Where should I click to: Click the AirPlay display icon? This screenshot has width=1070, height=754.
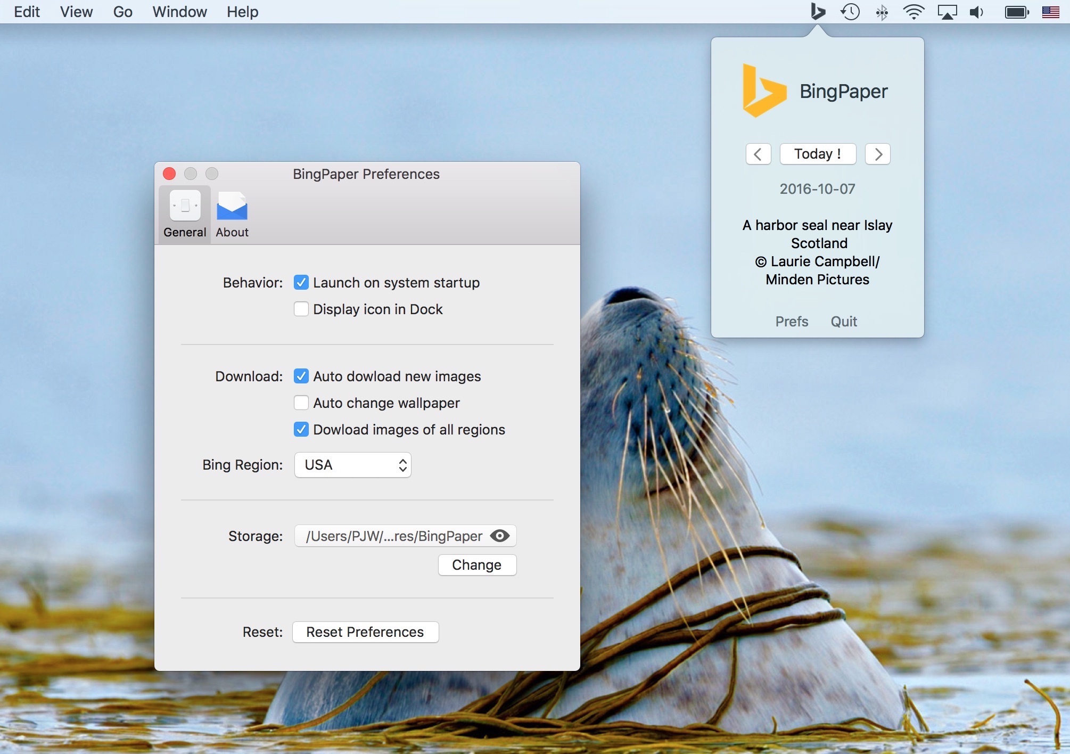(947, 12)
